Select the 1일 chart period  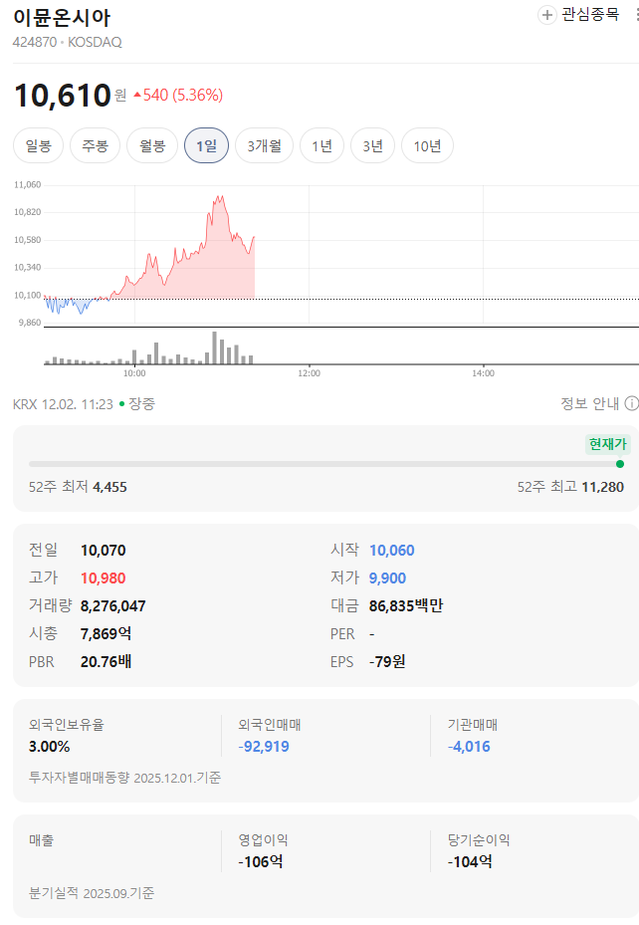(x=206, y=145)
